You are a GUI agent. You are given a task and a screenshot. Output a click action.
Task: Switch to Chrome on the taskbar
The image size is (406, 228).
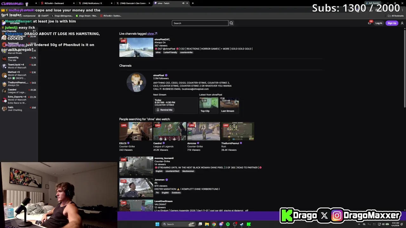tap(214, 224)
